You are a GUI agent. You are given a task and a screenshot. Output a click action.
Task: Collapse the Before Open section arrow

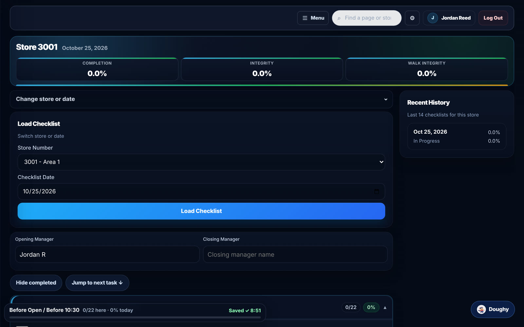pyautogui.click(x=385, y=307)
